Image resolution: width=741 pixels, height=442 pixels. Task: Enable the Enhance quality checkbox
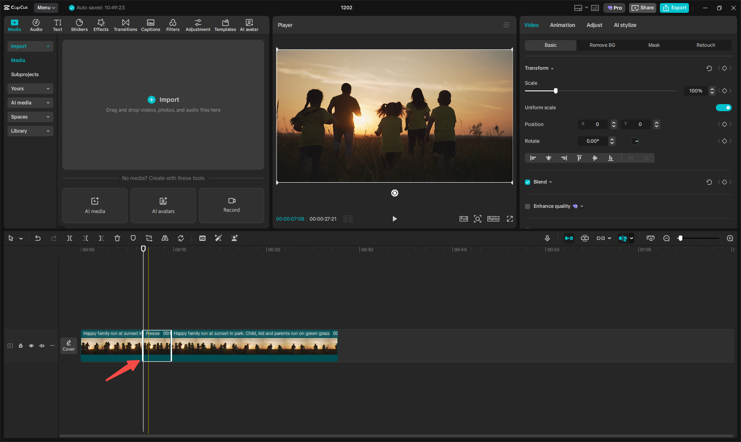point(527,206)
